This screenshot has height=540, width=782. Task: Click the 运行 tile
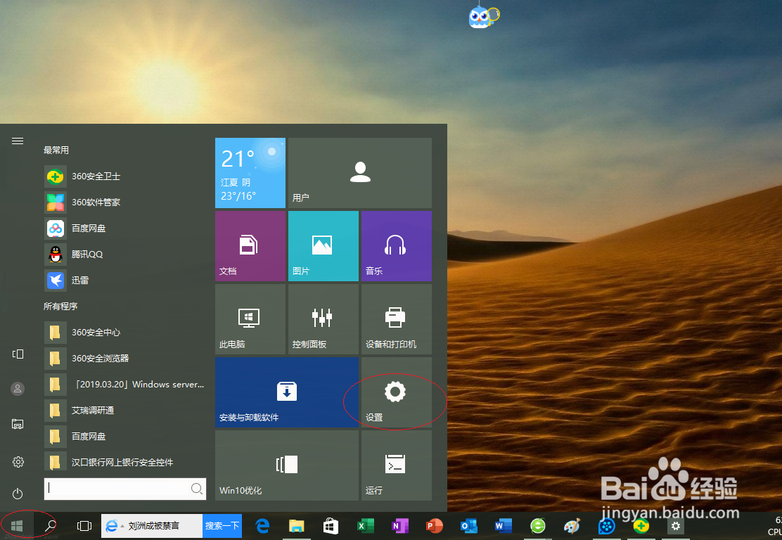tap(396, 465)
